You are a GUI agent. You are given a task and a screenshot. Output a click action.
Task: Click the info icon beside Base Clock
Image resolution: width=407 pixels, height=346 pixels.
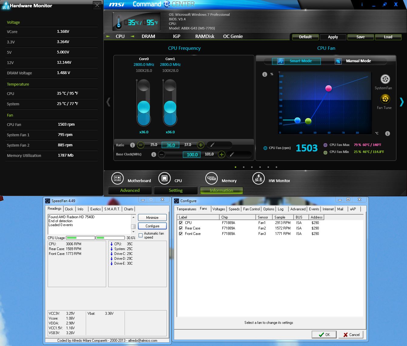click(x=154, y=154)
